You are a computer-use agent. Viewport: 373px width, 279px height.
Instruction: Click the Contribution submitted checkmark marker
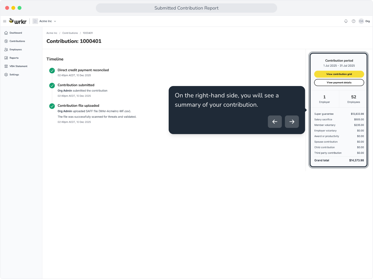pos(52,86)
